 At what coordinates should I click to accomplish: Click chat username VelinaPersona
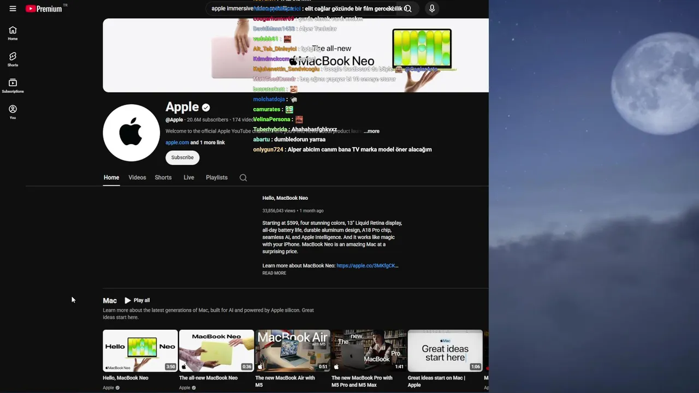point(271,119)
